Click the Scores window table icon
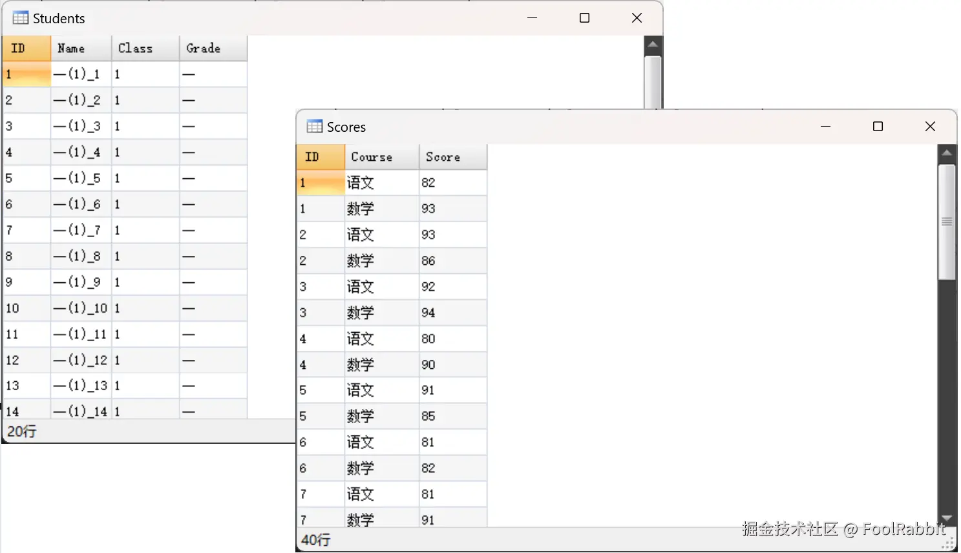961x553 pixels. coord(315,127)
